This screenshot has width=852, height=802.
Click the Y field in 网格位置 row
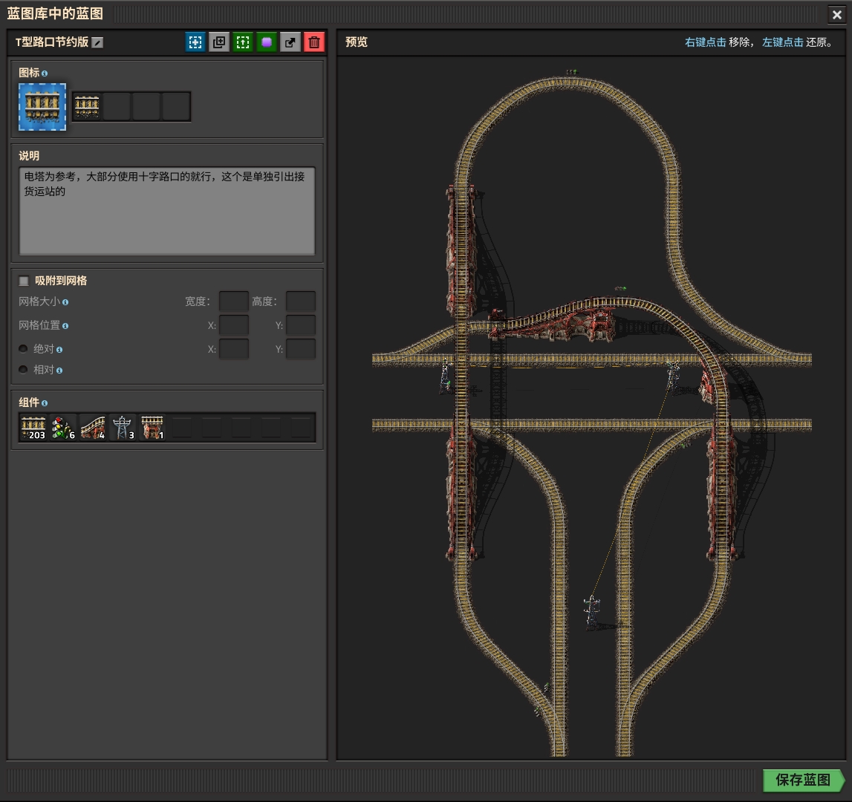click(x=301, y=325)
